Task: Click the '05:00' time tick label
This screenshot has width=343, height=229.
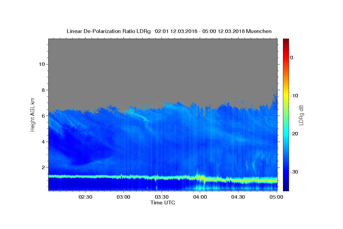Action: coord(276,197)
